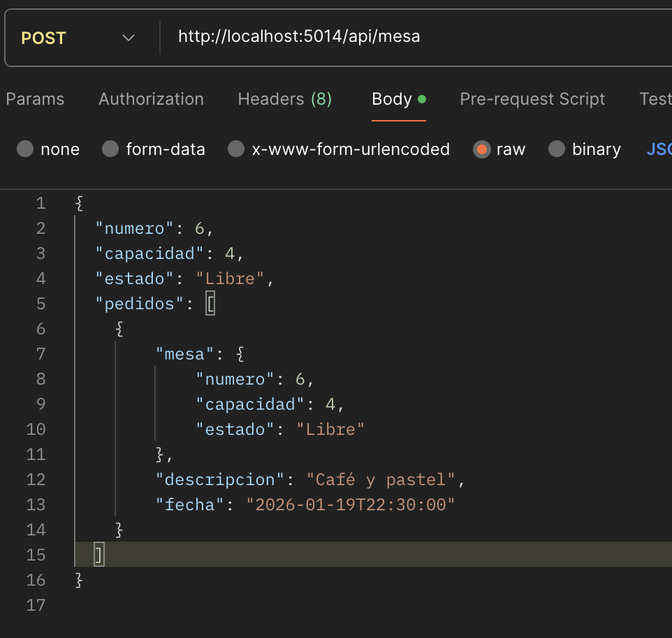Click the highlighted opening bracket after "pedidos"
672x638 pixels.
point(210,304)
